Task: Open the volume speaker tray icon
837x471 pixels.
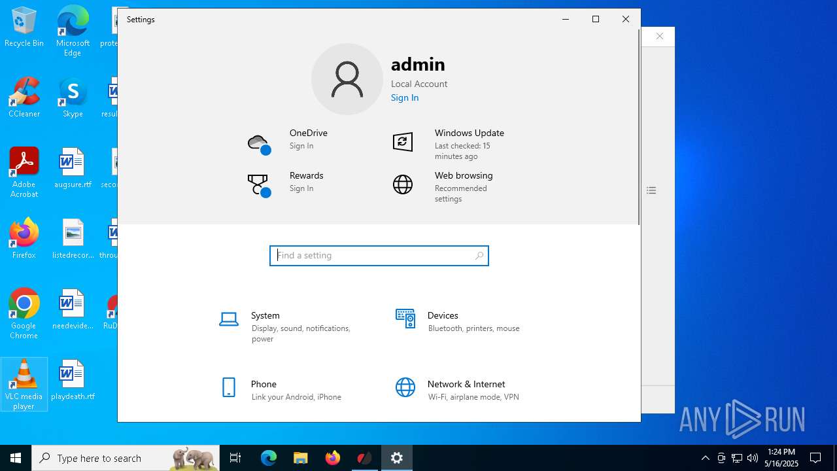Action: click(x=753, y=458)
